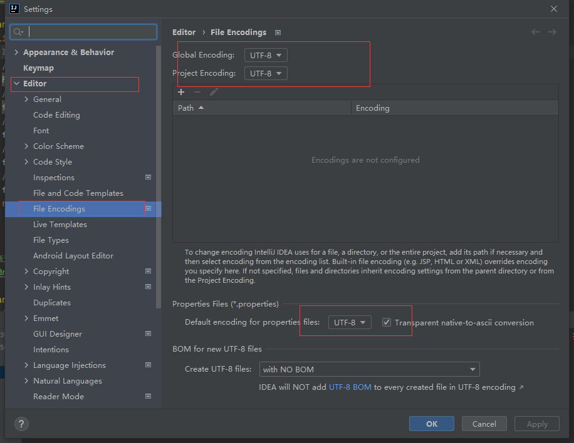Image resolution: width=574 pixels, height=443 pixels.
Task: Click the project icon on Language Injections row
Action: click(149, 365)
